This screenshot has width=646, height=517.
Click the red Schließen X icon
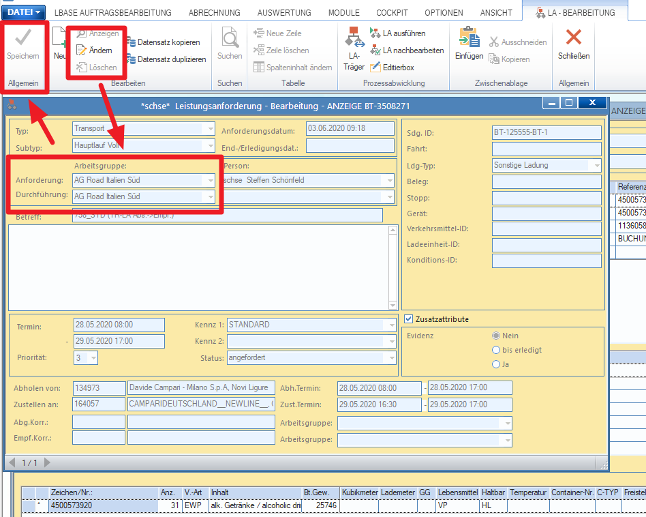(x=574, y=37)
